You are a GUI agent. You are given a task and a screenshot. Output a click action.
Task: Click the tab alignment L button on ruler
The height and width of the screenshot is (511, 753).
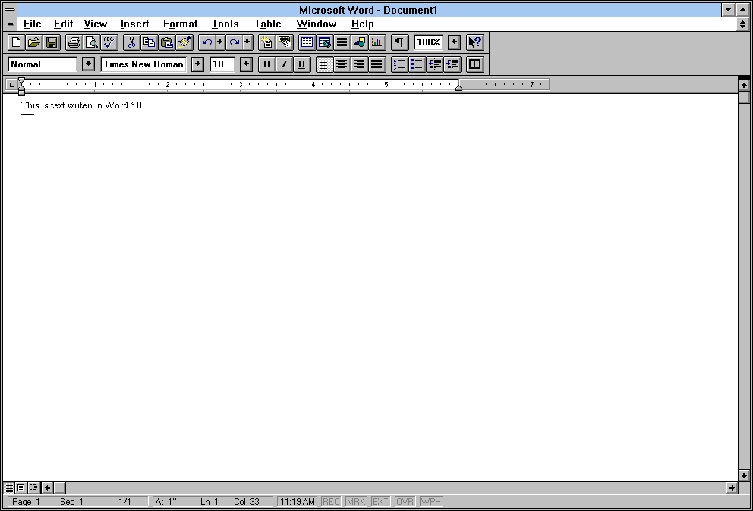click(x=12, y=85)
